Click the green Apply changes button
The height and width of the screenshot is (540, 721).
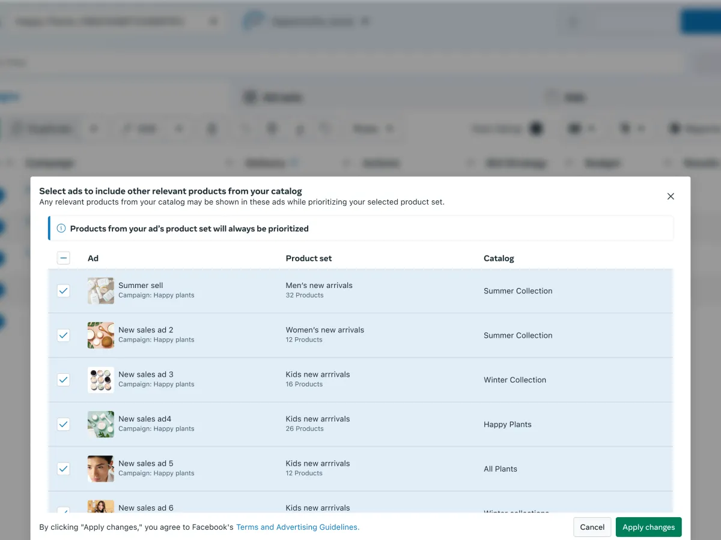coord(648,527)
